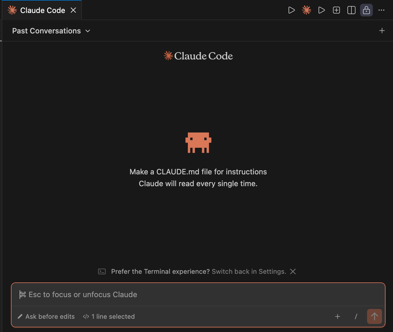The image size is (393, 332).
Task: Dismiss the Terminal experience banner
Action: click(293, 271)
